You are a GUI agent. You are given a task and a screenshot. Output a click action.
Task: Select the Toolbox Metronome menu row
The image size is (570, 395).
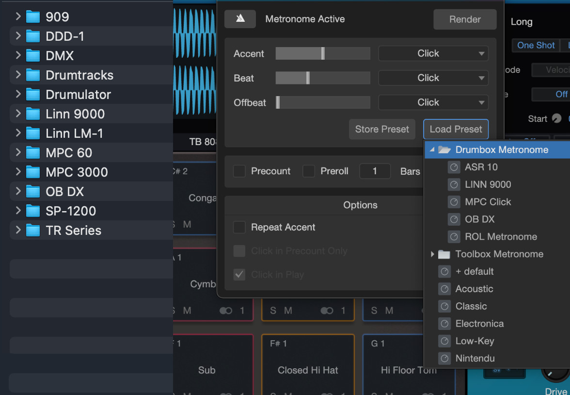[x=497, y=254]
